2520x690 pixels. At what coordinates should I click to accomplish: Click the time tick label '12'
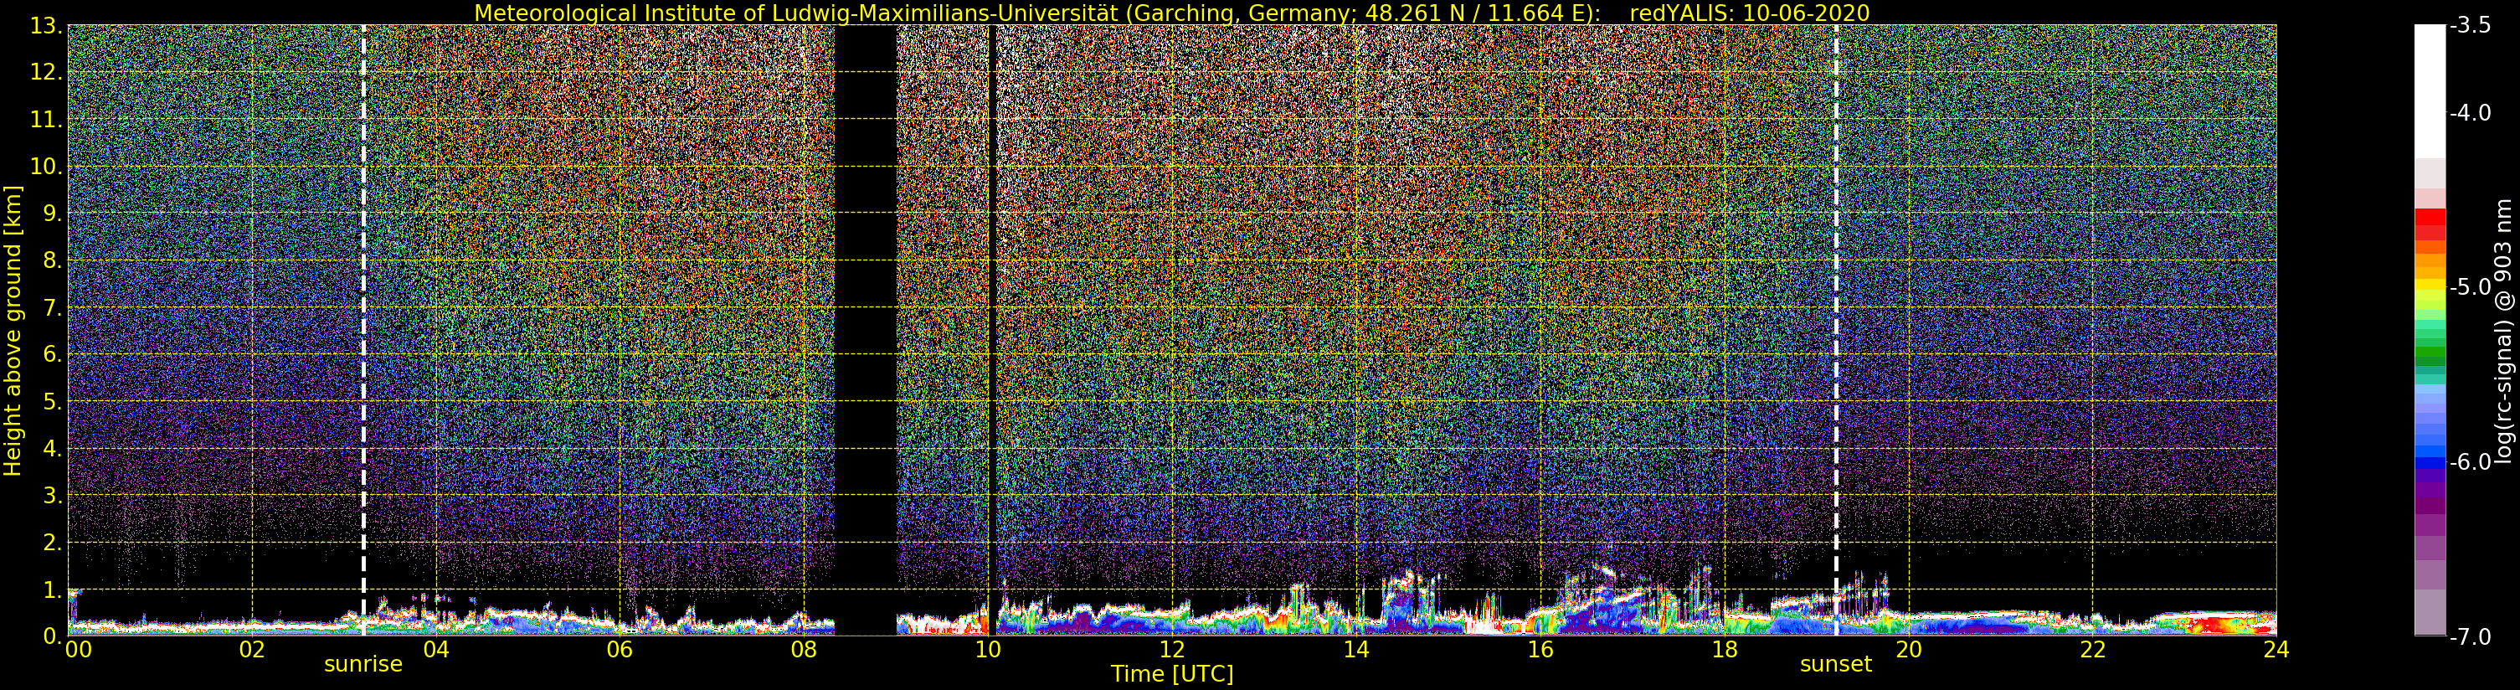coord(1172,649)
